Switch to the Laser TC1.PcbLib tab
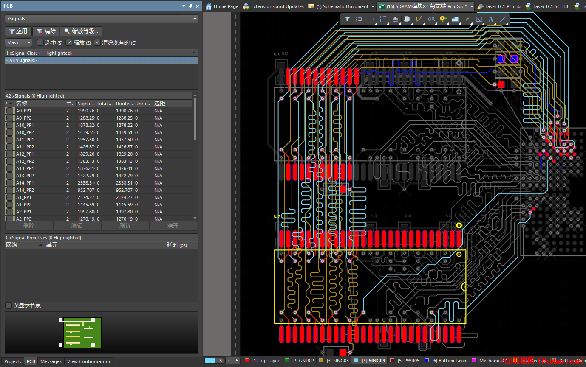Screen dimensions: 586x367 pos(498,6)
